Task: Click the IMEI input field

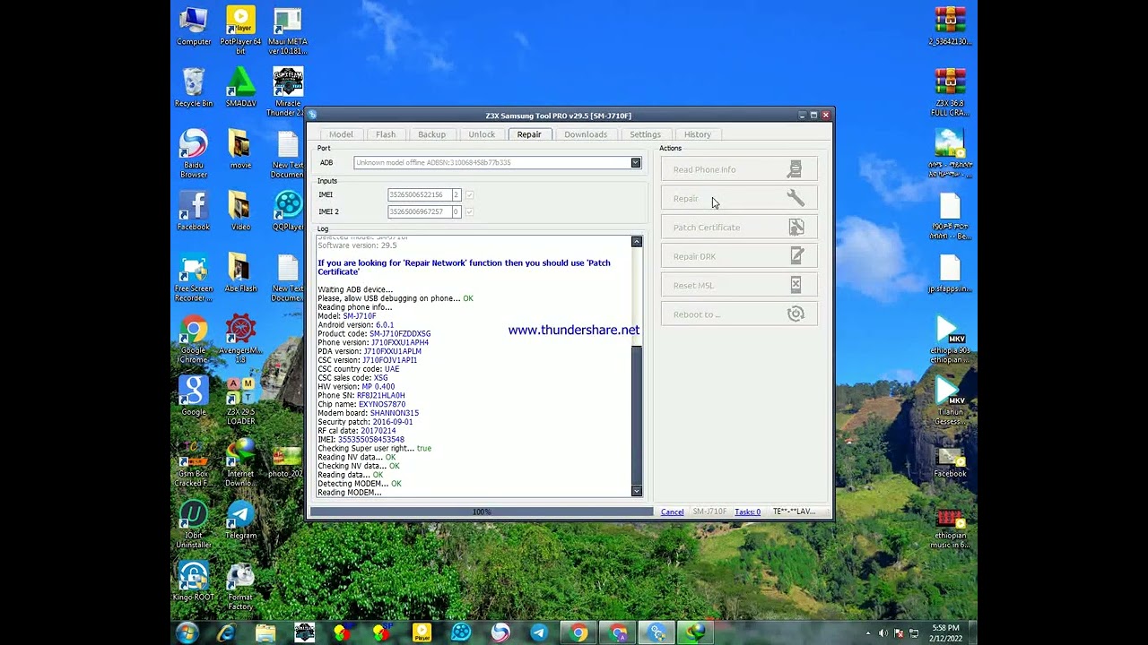Action: pyautogui.click(x=419, y=194)
